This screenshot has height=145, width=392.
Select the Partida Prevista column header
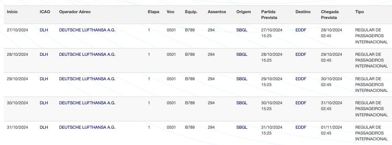coord(269,14)
